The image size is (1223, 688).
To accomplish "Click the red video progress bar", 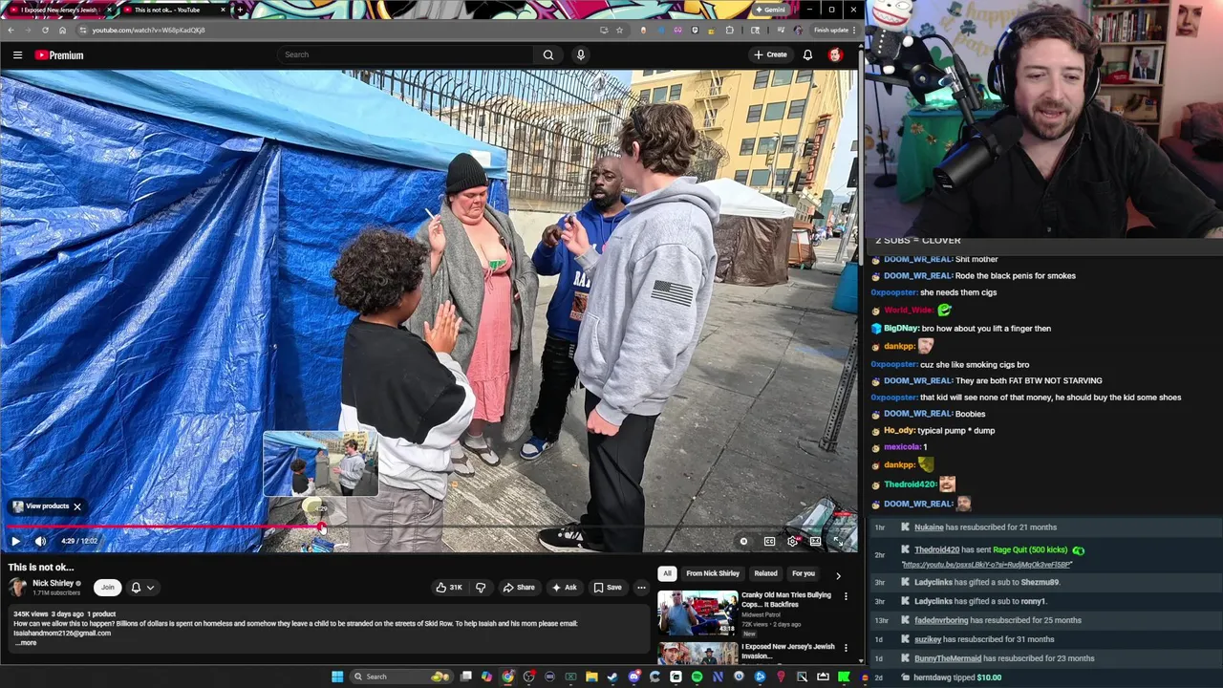I will [x=163, y=527].
